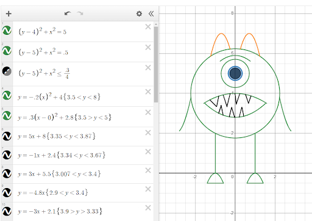
Task: Delete the (y−5)²+x²≤.3/4 inequality
Action: tap(148, 68)
